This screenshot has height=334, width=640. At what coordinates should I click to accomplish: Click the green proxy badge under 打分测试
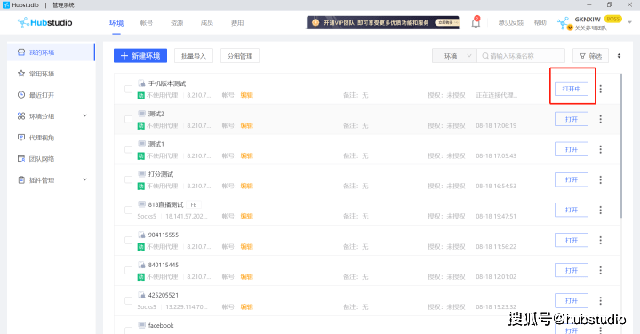(140, 186)
